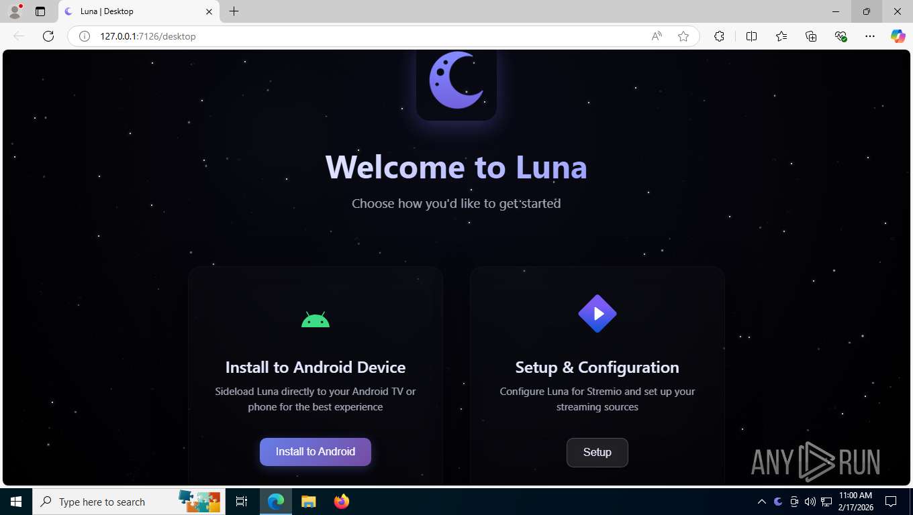This screenshot has width=913, height=515.
Task: Close the Luna | Desktop tab
Action: (x=209, y=11)
